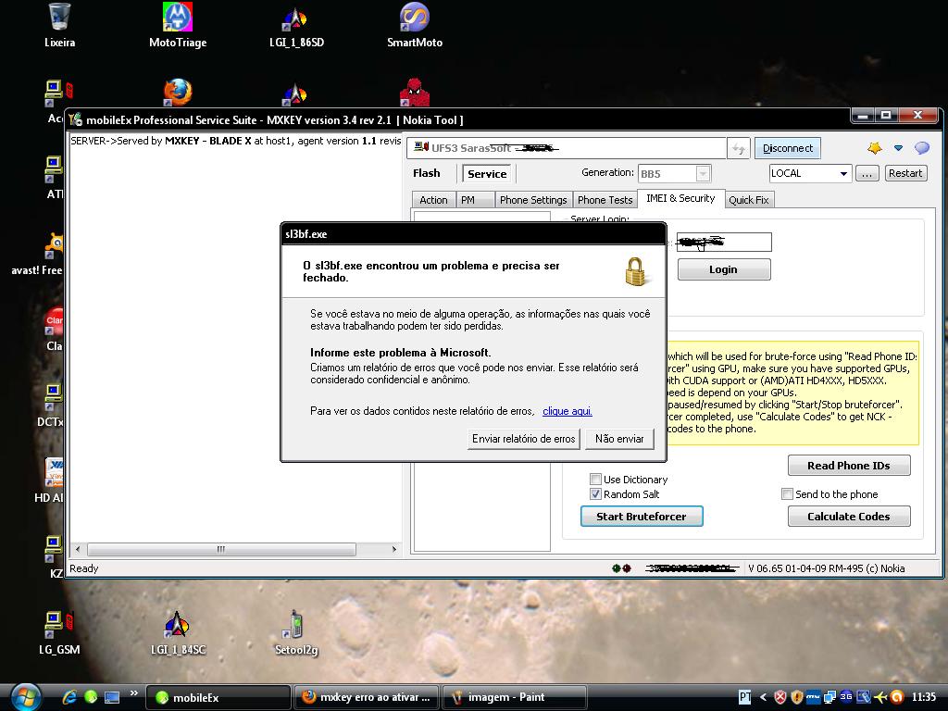The height and width of the screenshot is (711, 948).
Task: Click the connection swap arrows icon
Action: (x=739, y=149)
